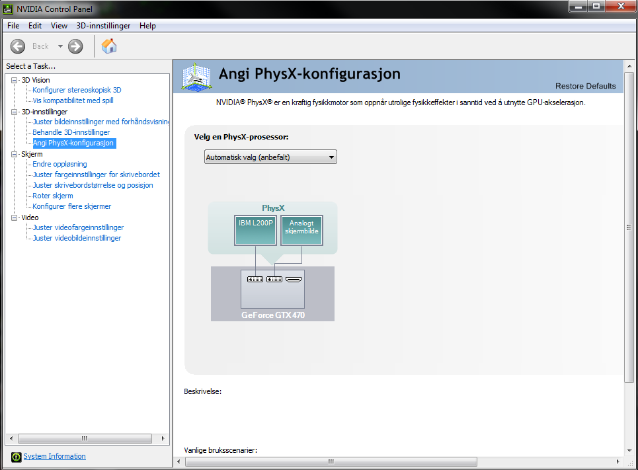
Task: Select Juster fargeinnstillinger for skrivebordet
Action: [x=96, y=175]
